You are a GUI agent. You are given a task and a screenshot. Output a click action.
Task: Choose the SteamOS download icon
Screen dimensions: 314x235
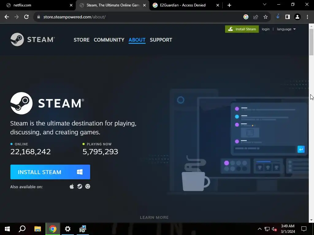pyautogui.click(x=80, y=186)
